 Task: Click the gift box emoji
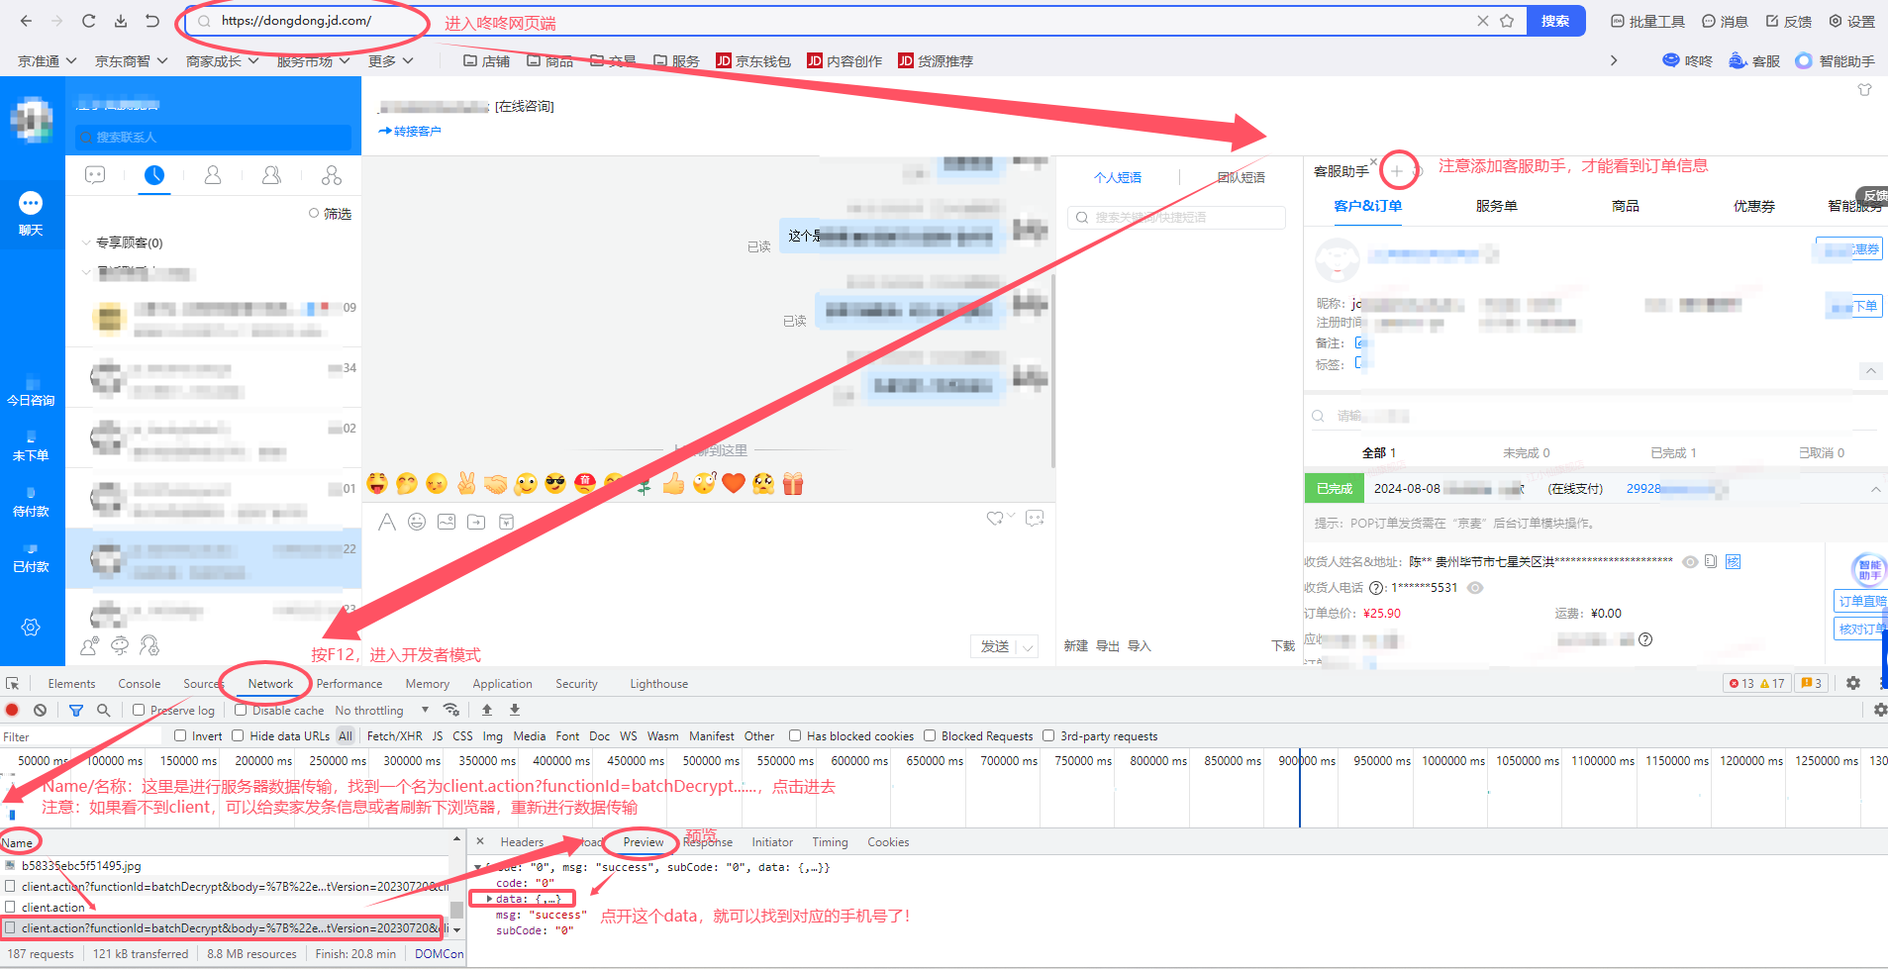(793, 483)
